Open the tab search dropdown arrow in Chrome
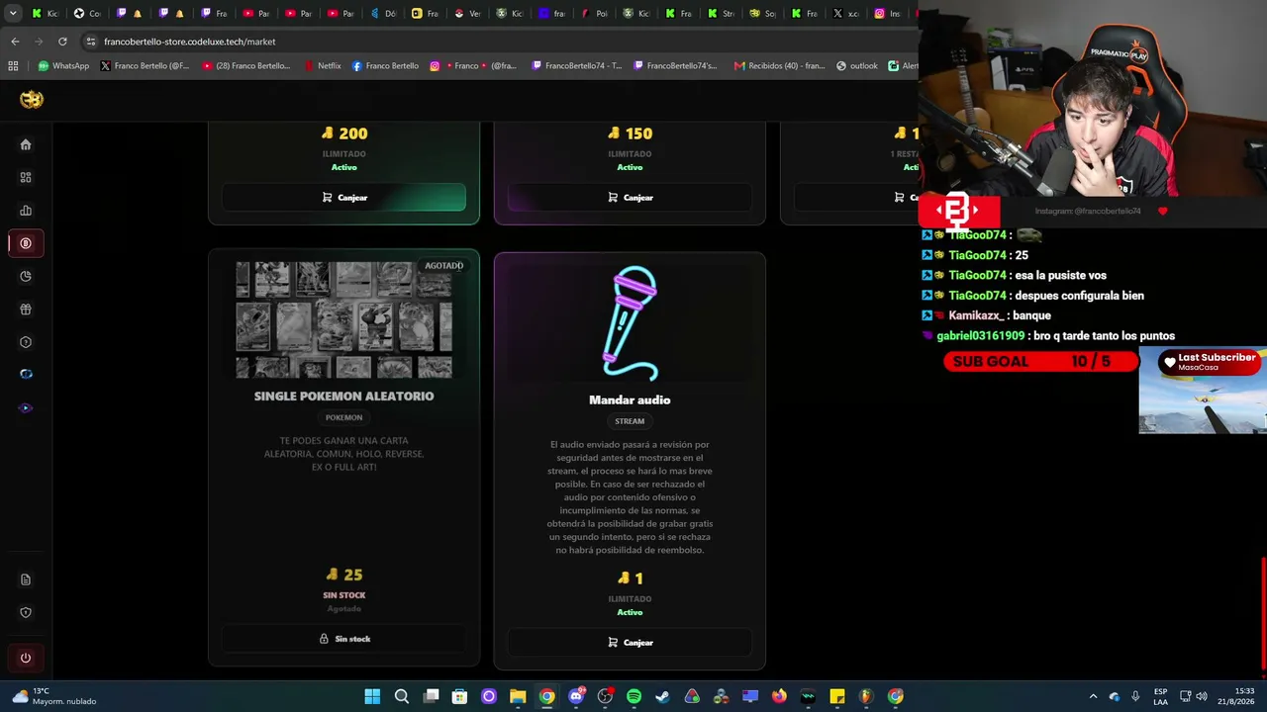This screenshot has height=712, width=1267. click(13, 14)
